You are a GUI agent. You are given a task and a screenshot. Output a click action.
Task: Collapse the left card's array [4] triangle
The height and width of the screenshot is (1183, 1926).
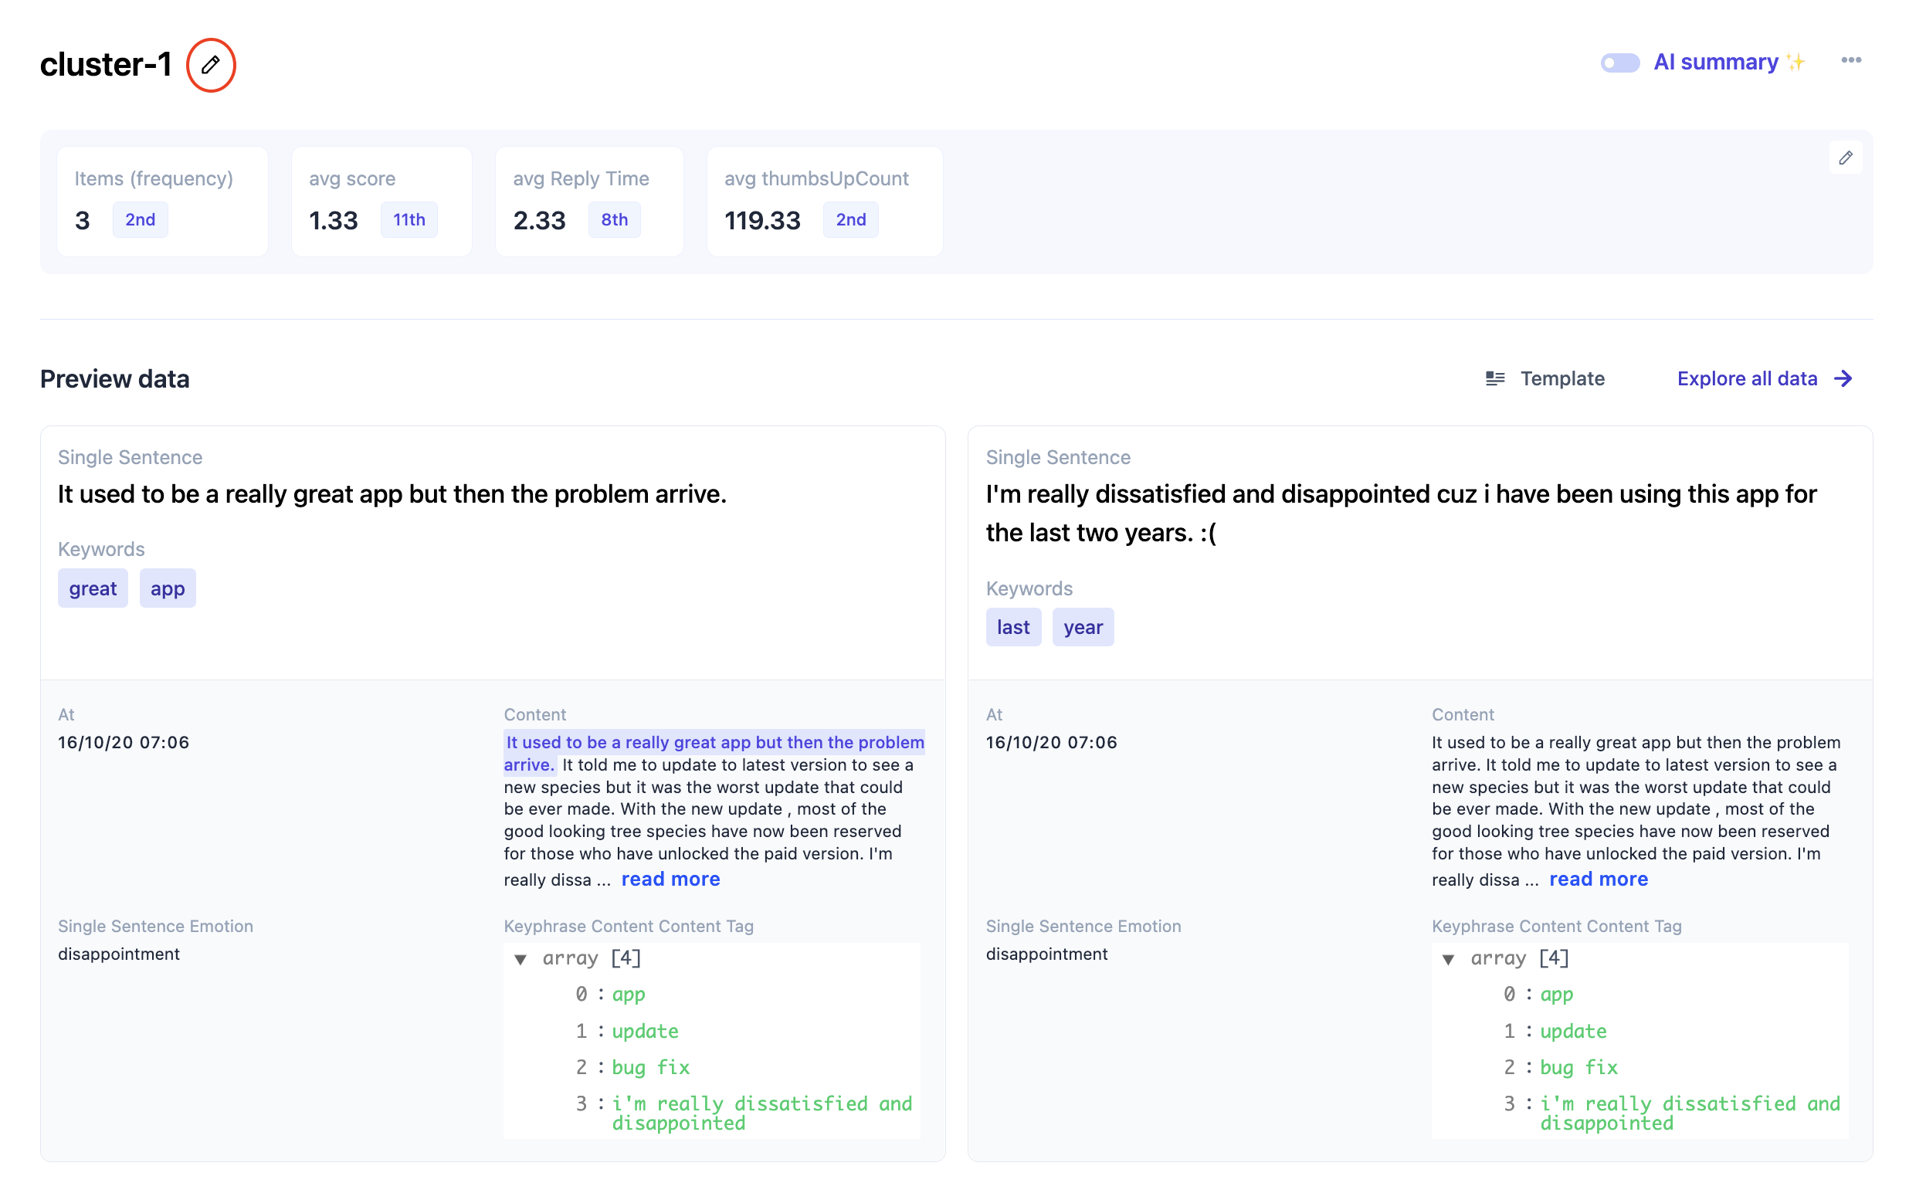click(520, 959)
